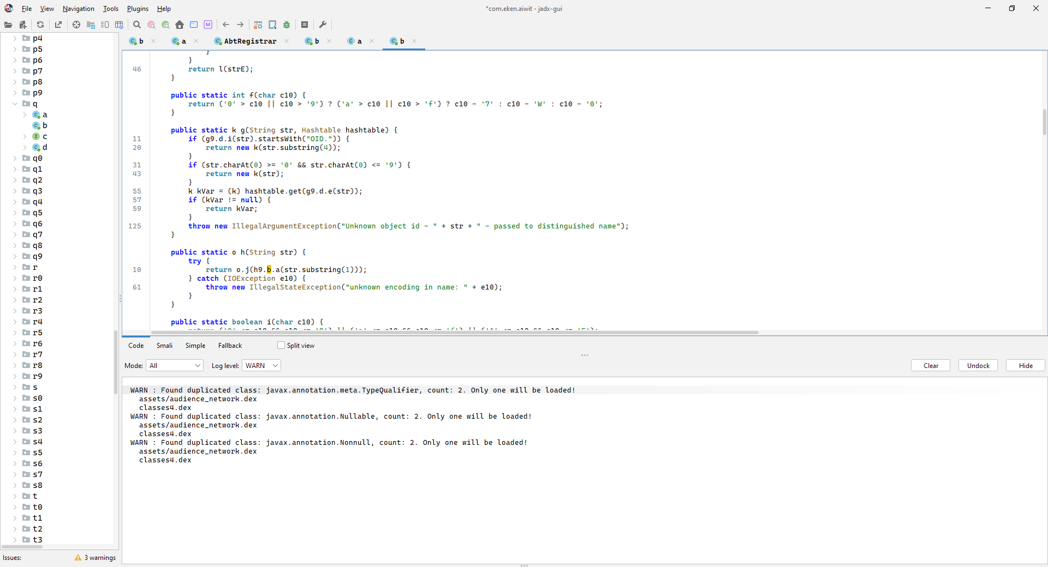Click the log viewer toolbar icon
The width and height of the screenshot is (1048, 567).
[305, 25]
